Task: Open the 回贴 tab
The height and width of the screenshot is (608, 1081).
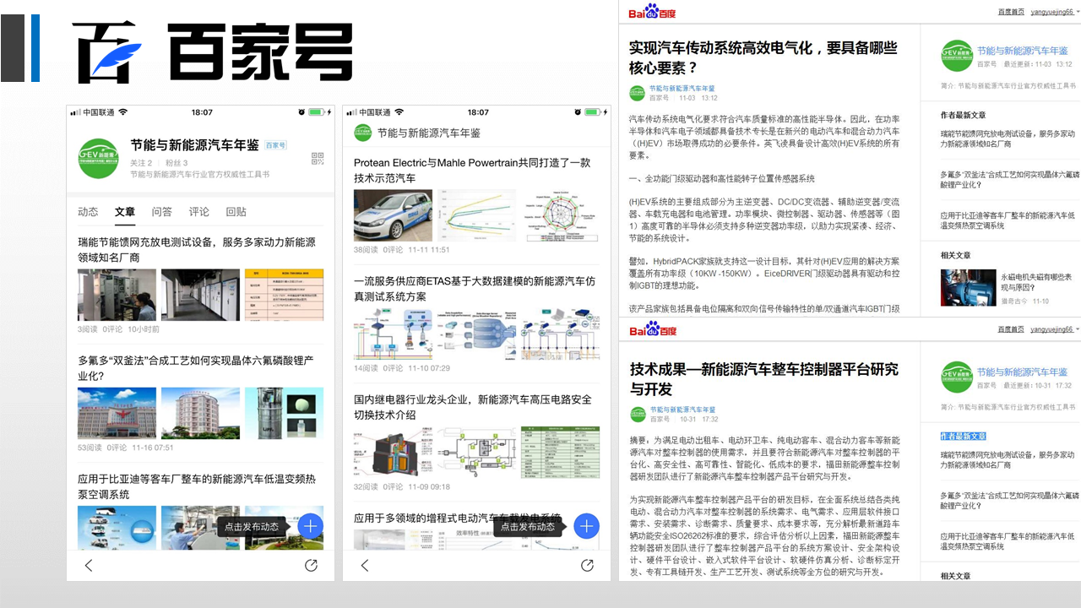Action: [x=236, y=212]
